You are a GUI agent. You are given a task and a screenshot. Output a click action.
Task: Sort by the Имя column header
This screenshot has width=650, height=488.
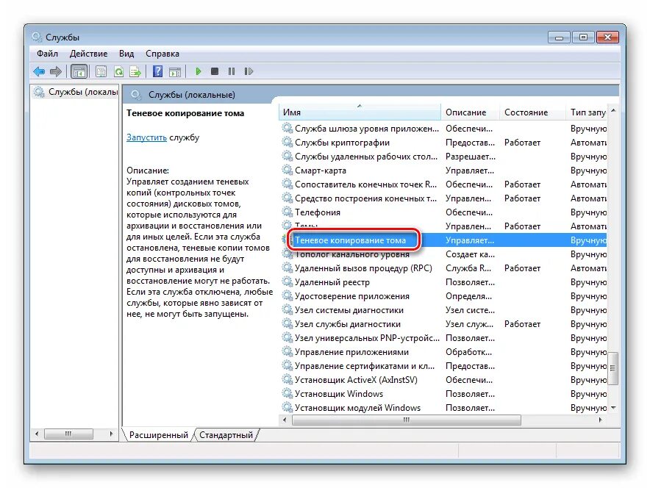pos(360,112)
